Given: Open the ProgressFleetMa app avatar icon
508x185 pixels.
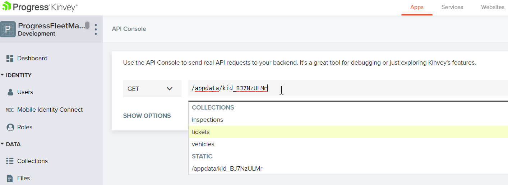Looking at the screenshot, I should click(x=8, y=29).
